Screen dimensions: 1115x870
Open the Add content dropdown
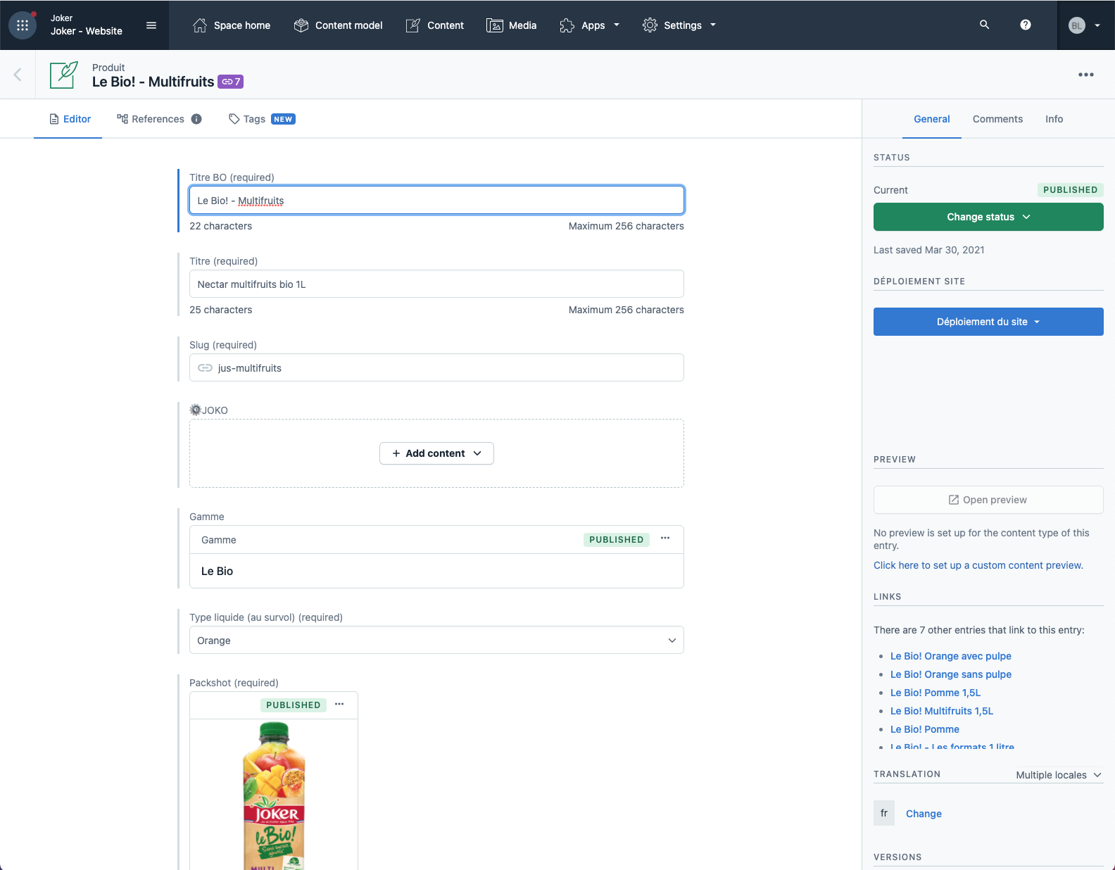click(436, 453)
